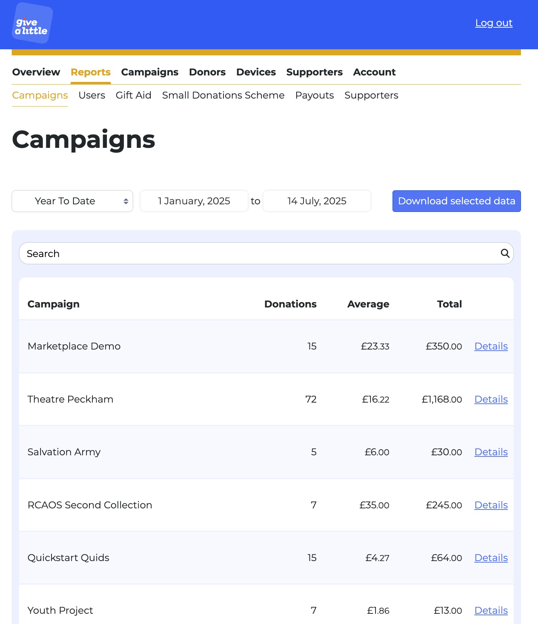Click into the campaign Search field
Image resolution: width=538 pixels, height=624 pixels.
click(266, 253)
